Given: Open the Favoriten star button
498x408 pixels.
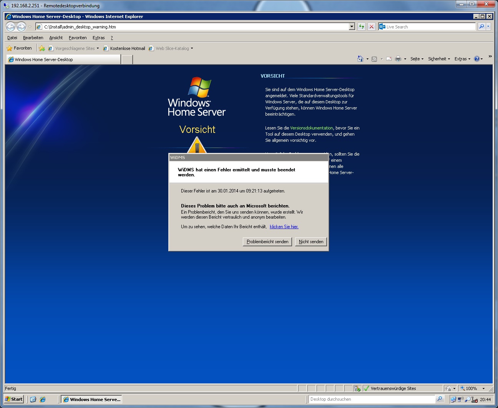Looking at the screenshot, I should pos(20,48).
